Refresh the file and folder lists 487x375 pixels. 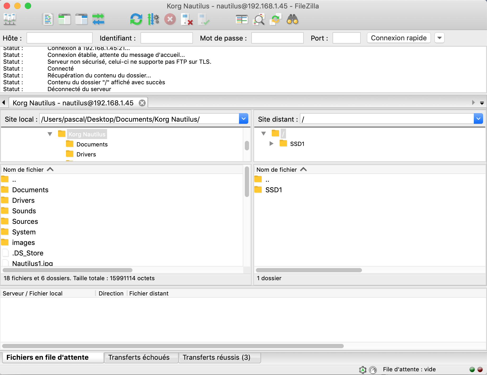[136, 19]
